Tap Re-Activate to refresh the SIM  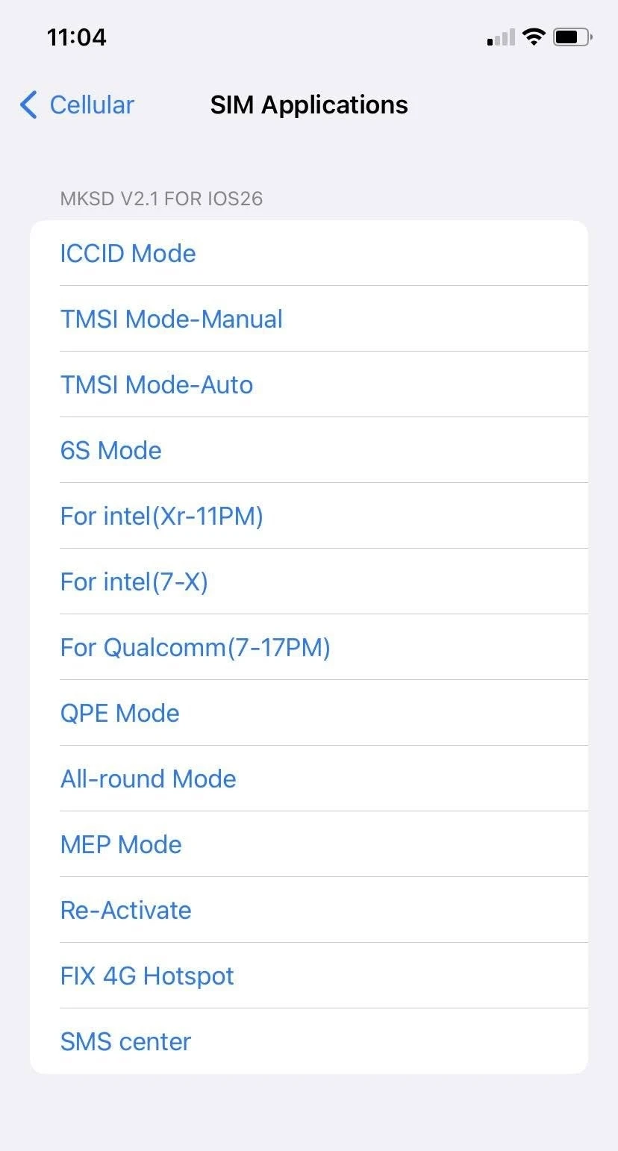tap(125, 910)
